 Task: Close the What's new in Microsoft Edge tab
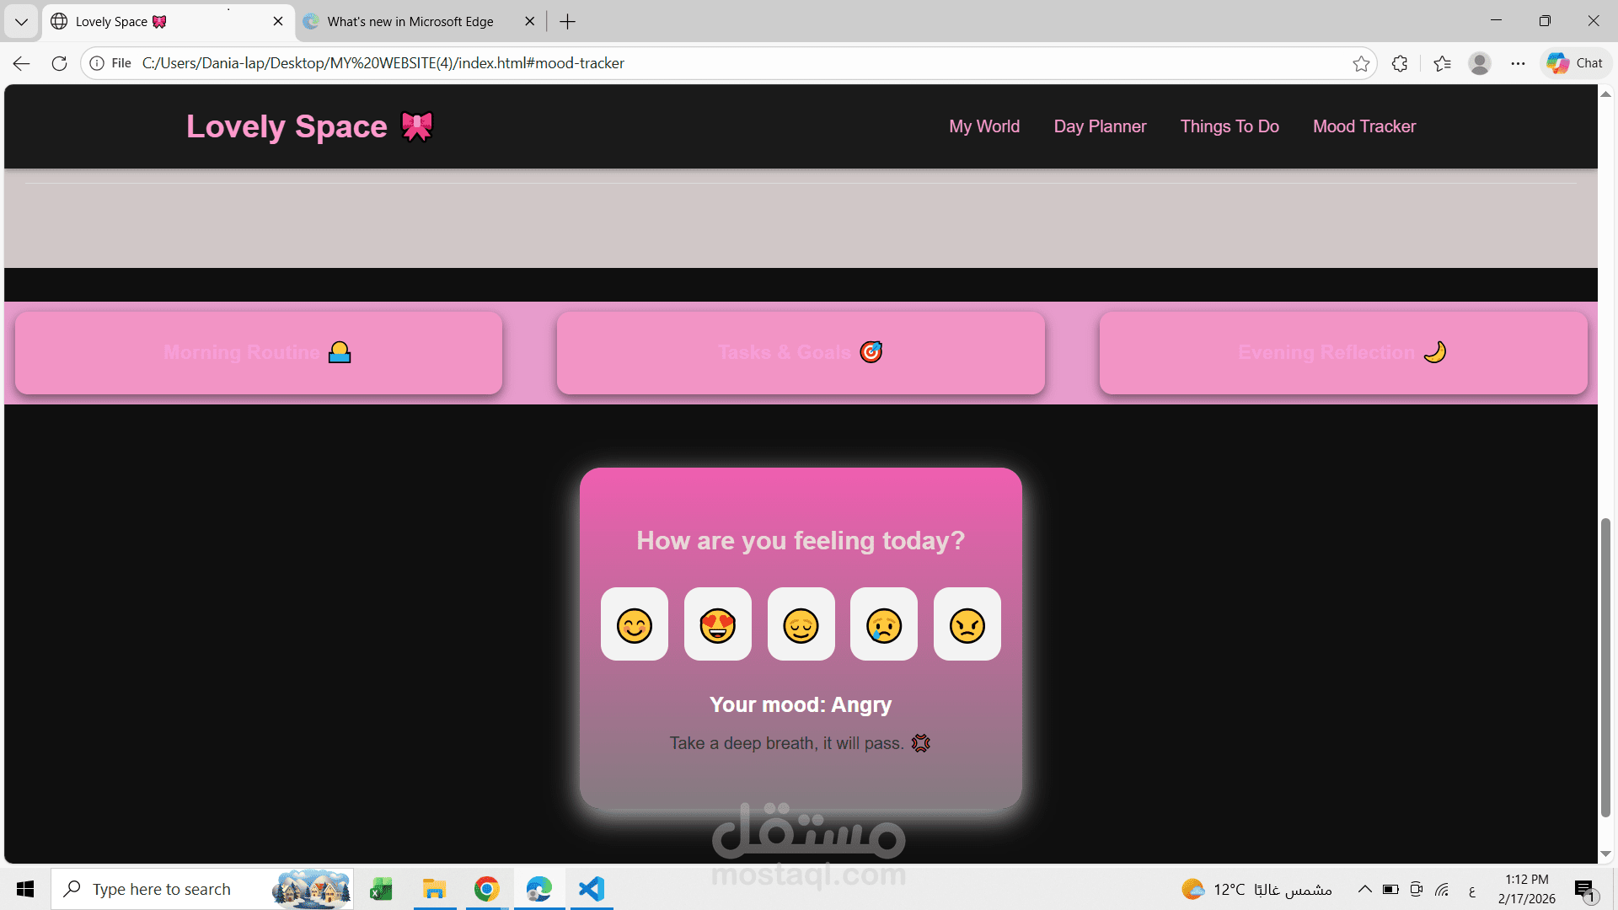pyautogui.click(x=529, y=22)
